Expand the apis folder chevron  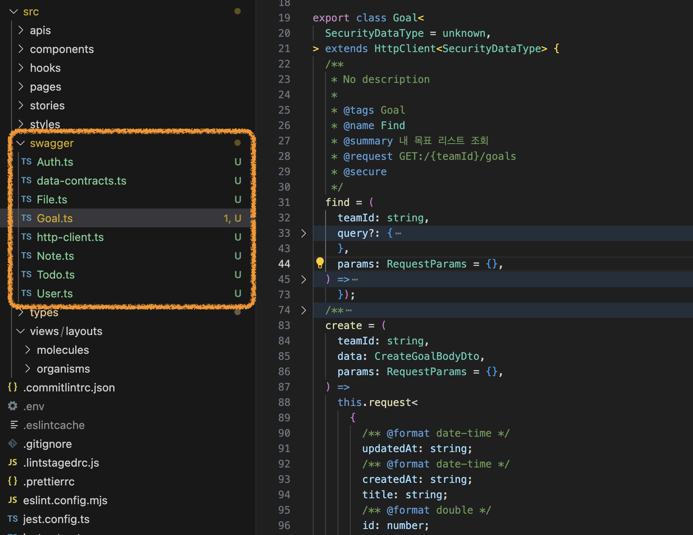[21, 30]
